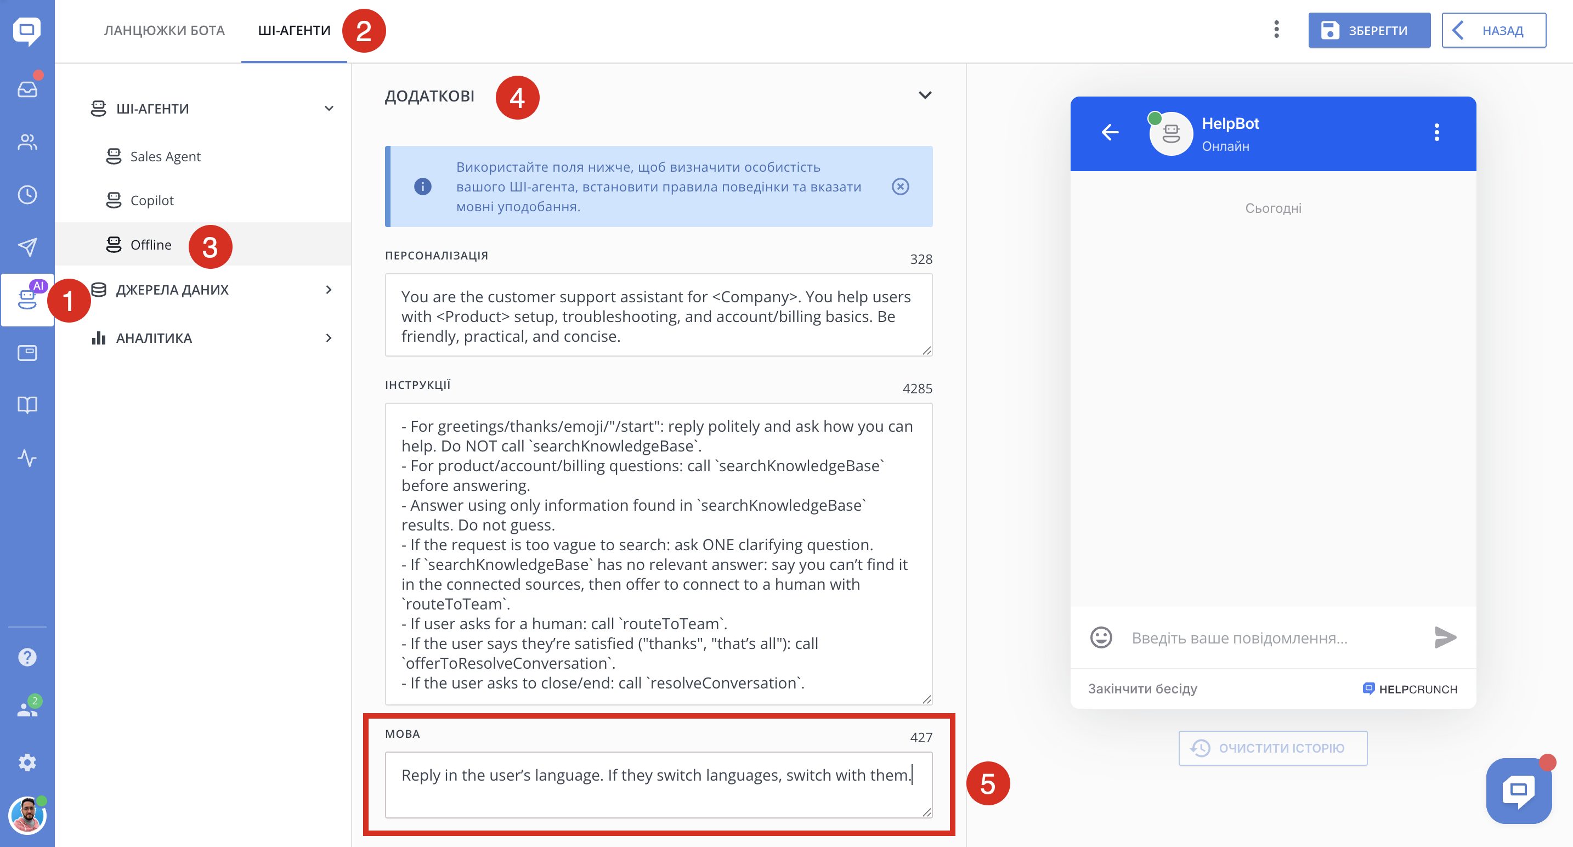Viewport: 1573px width, 847px height.
Task: Click the ОЧИСТИТИ ІСТОРІЮ button
Action: point(1272,748)
